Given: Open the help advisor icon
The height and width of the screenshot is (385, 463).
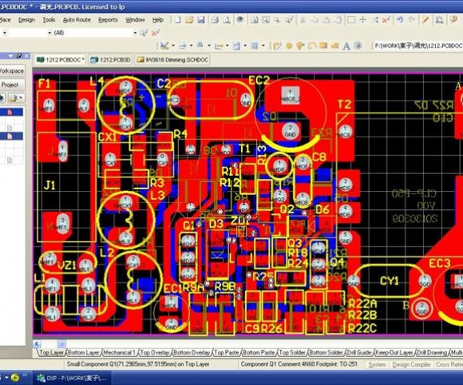Looking at the screenshot, I should (453, 20).
